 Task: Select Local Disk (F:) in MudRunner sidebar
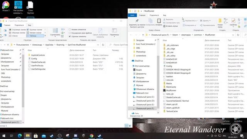pos(143,108)
